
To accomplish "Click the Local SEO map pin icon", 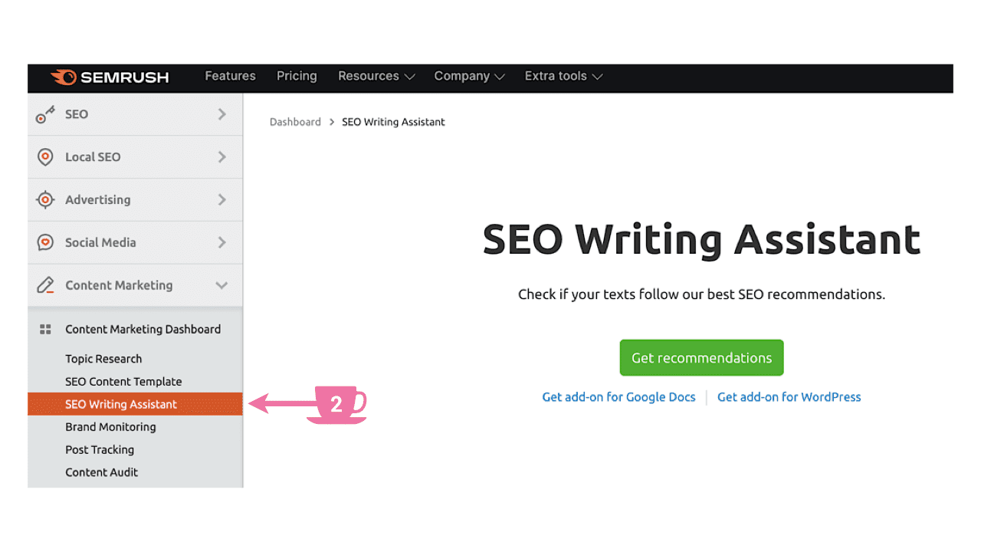I will [x=45, y=156].
